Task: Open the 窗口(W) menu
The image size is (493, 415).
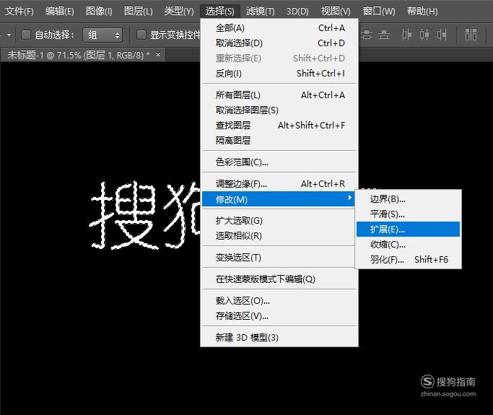Action: coord(379,12)
